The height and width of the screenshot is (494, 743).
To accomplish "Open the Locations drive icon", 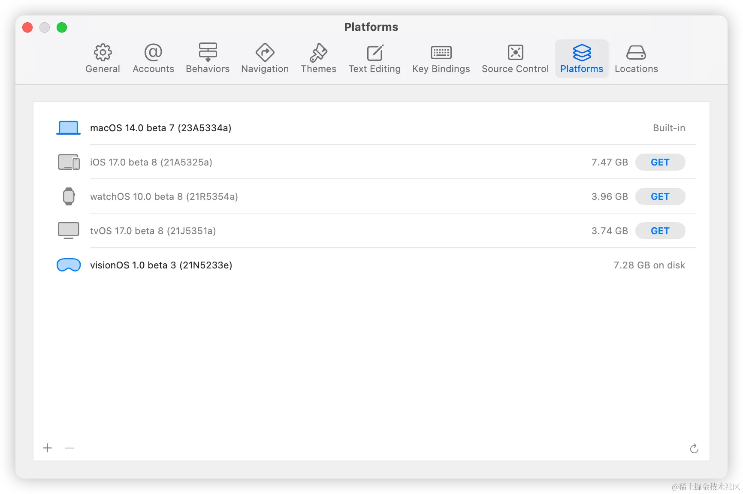I will tap(636, 52).
